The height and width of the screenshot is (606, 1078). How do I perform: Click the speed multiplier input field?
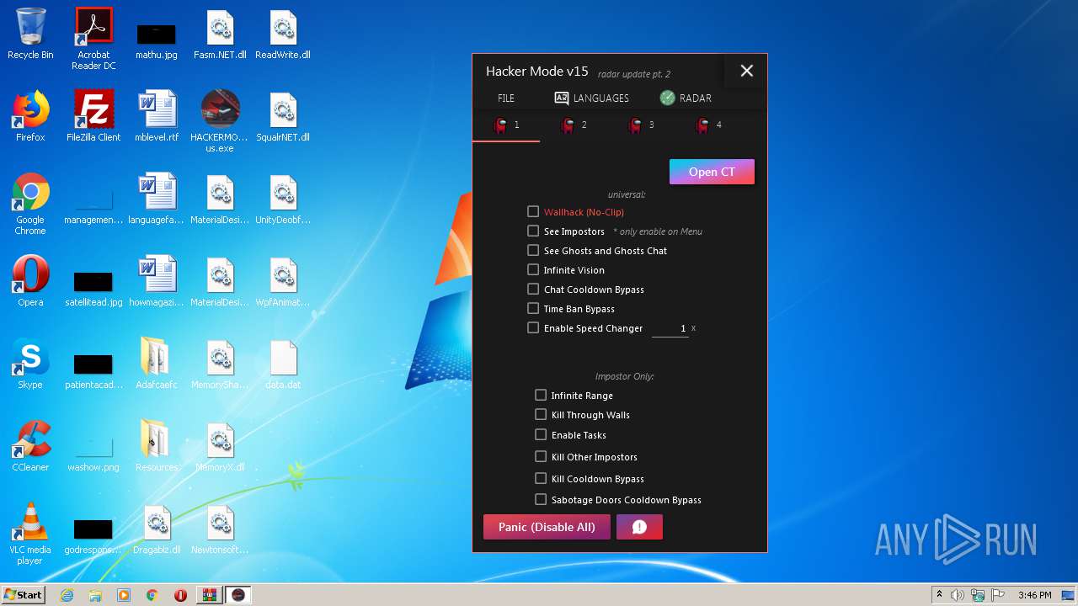(x=670, y=328)
